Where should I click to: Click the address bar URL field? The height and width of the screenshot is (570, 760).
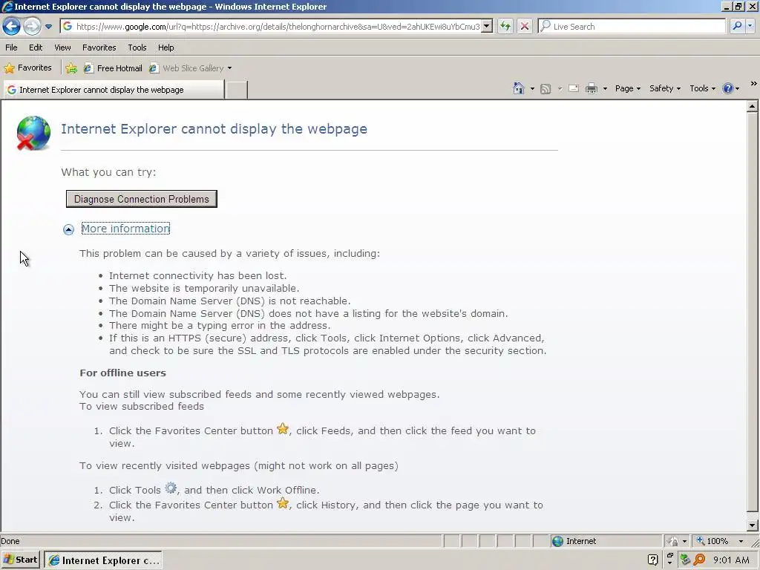click(278, 27)
